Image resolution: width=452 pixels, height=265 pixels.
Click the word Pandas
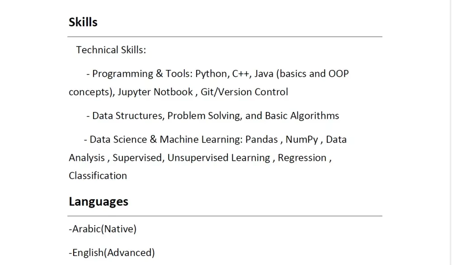pos(261,139)
